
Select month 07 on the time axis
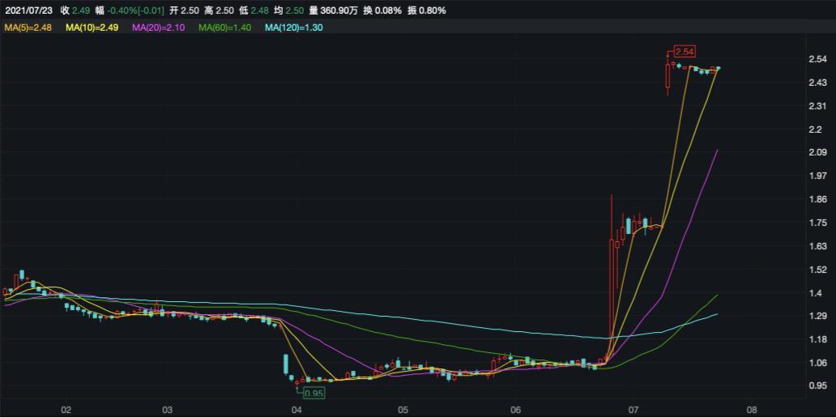click(634, 410)
